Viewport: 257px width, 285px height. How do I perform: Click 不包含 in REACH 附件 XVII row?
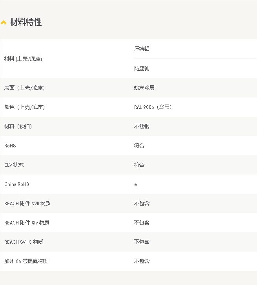tap(142, 203)
